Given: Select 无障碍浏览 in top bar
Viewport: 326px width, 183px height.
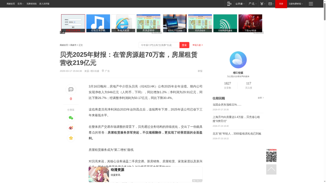Looking at the screenshot, I should pyautogui.click(x=32, y=4).
